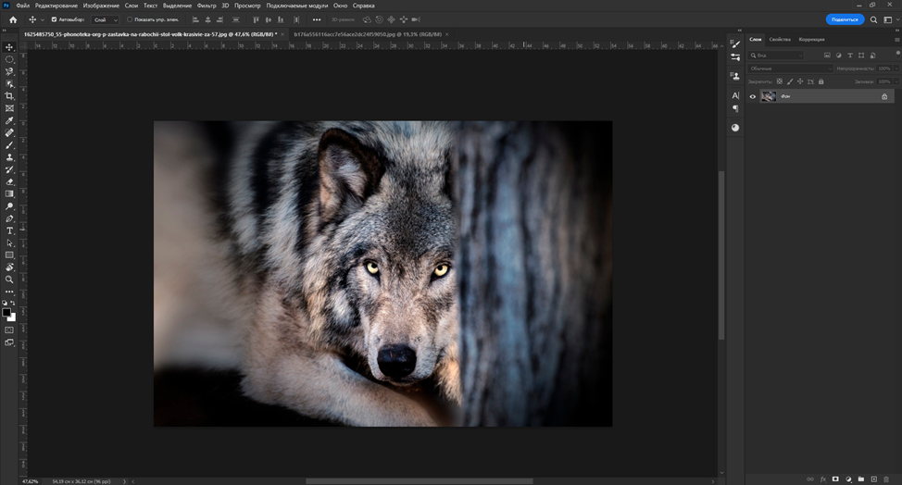902x485 pixels.
Task: Select the Dodge tool
Action: [x=9, y=206]
